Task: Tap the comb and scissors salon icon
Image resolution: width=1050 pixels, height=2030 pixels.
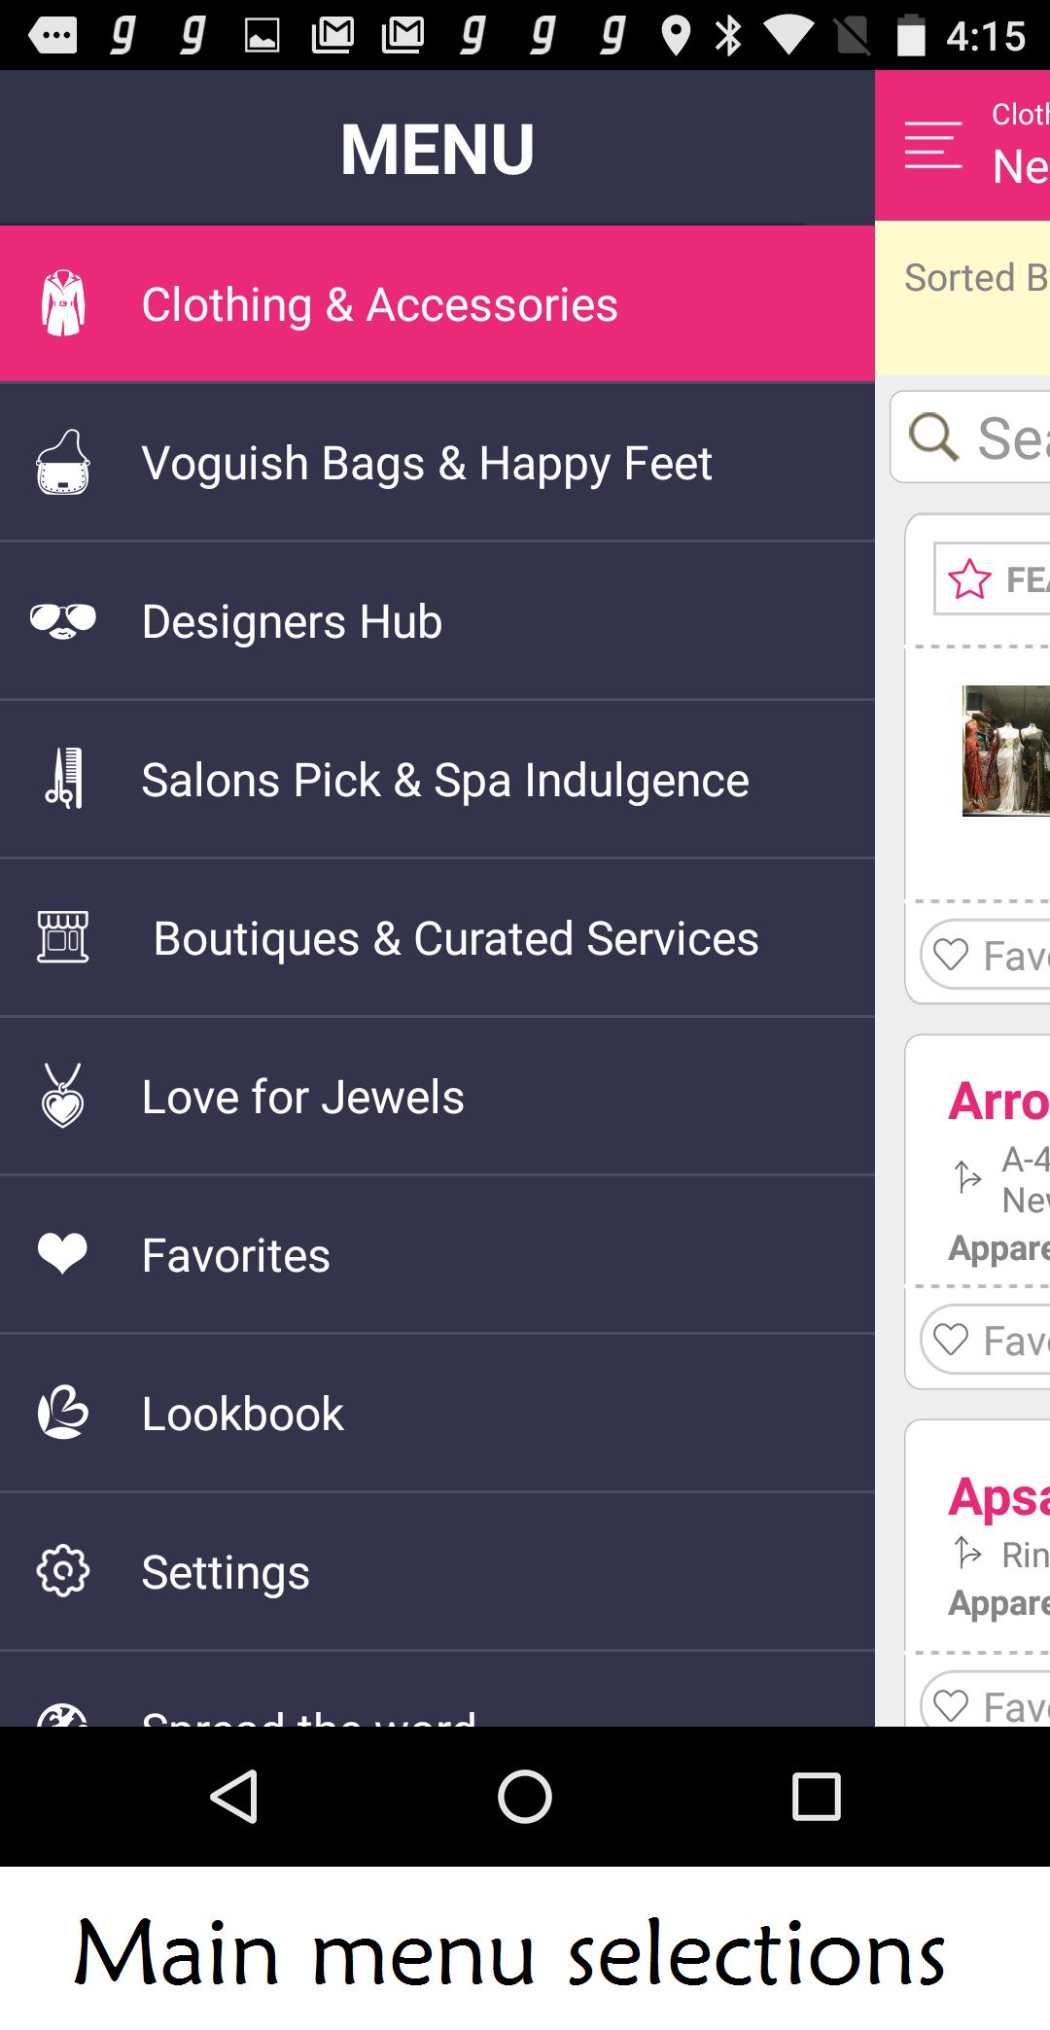Action: tap(63, 779)
